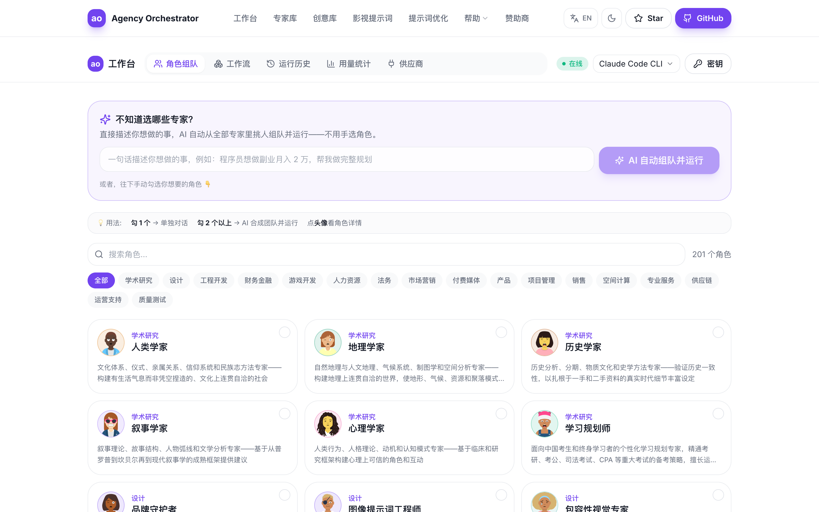Filter by 供应链 category
The width and height of the screenshot is (819, 512).
coord(702,280)
